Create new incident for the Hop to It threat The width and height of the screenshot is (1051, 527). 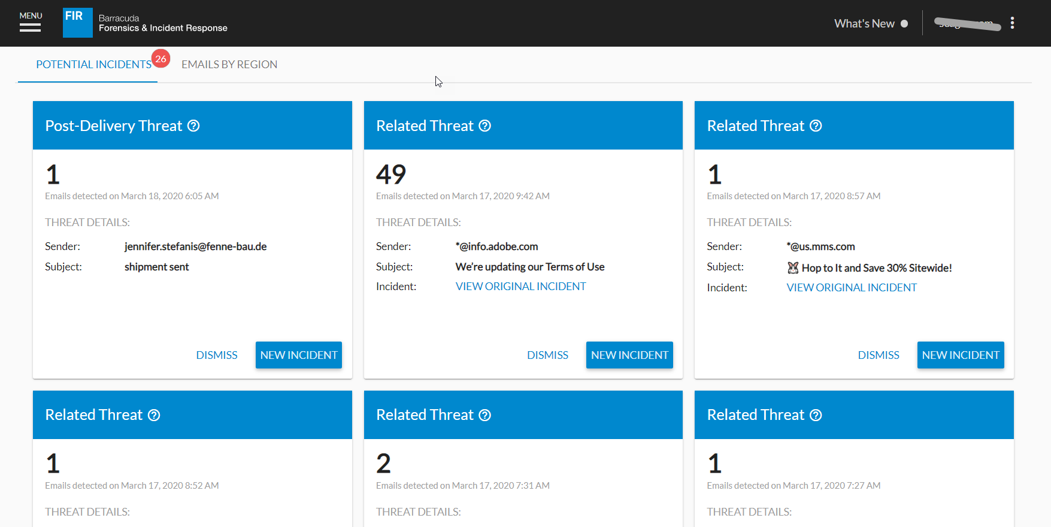[961, 355]
